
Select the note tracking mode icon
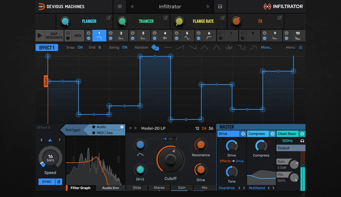tap(177, 139)
